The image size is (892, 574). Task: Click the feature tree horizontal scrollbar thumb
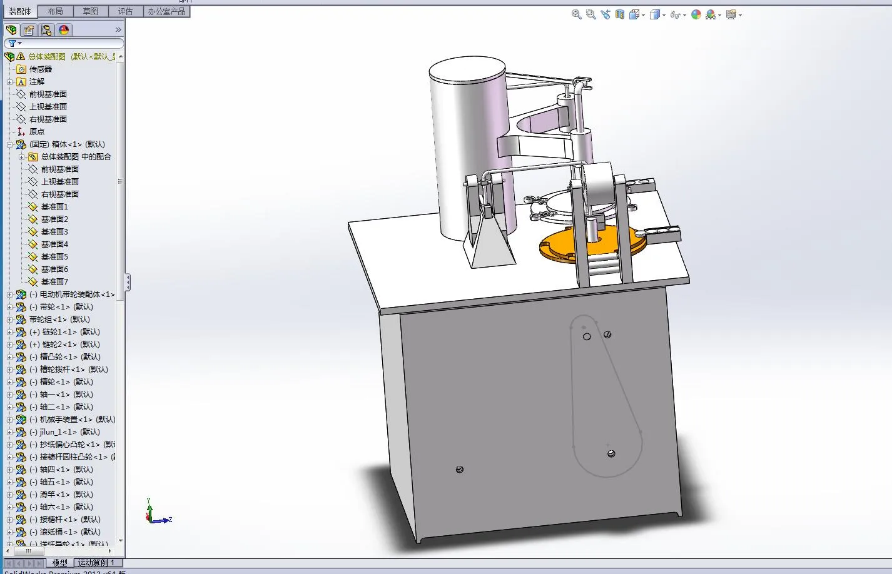tap(28, 551)
